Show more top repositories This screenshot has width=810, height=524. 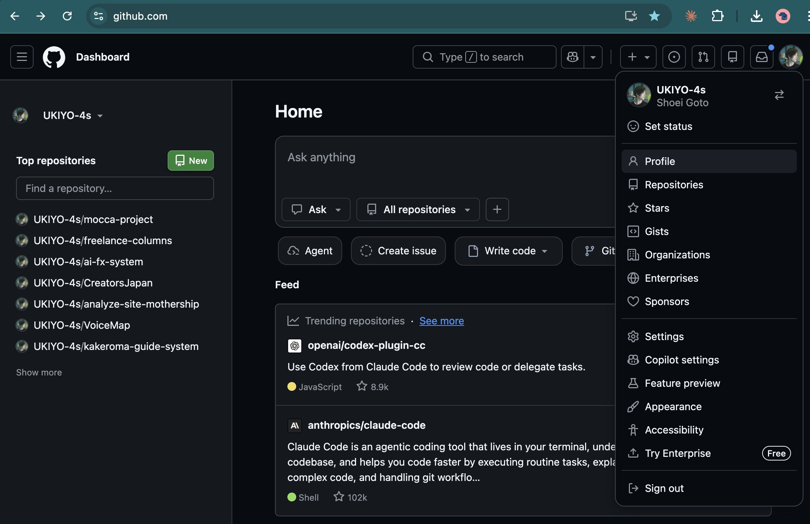[39, 373]
